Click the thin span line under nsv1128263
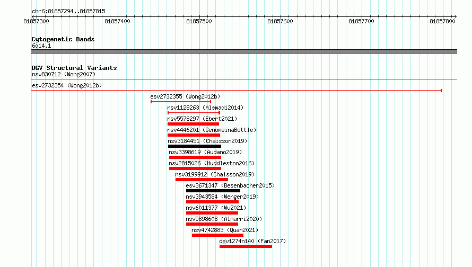 point(194,113)
